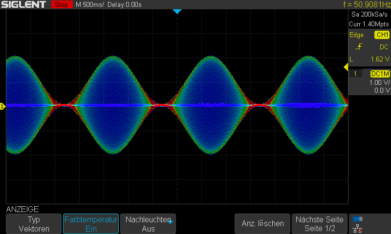391x234 pixels.
Task: Click the red Stop run state indicator
Action: pos(62,4)
